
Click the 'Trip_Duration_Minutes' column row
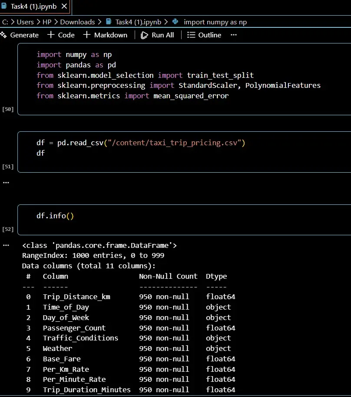pos(129,390)
